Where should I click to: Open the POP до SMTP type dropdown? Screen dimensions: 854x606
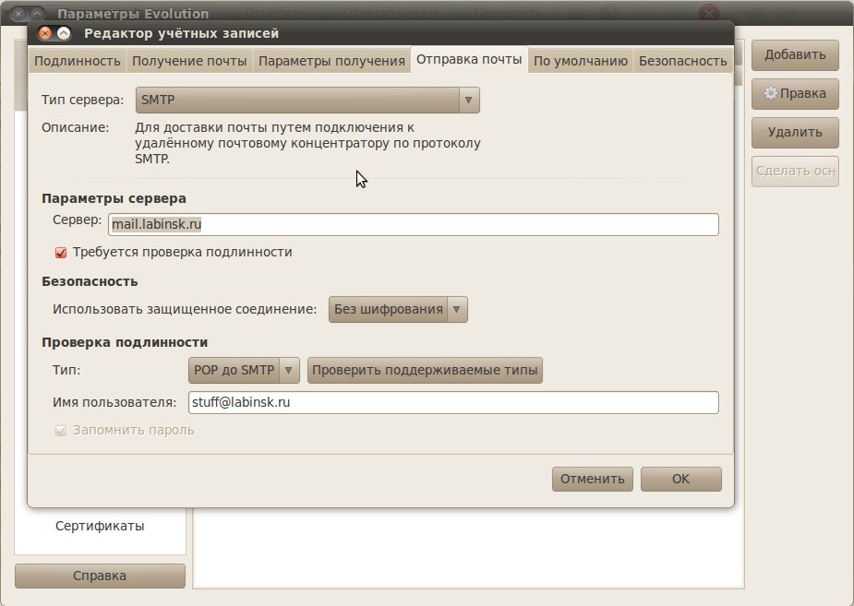click(x=244, y=371)
